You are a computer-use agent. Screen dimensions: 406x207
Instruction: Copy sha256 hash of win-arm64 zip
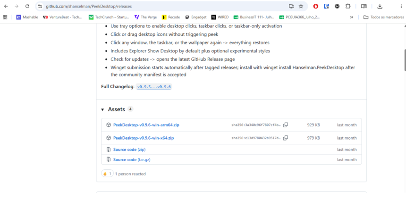285,125
